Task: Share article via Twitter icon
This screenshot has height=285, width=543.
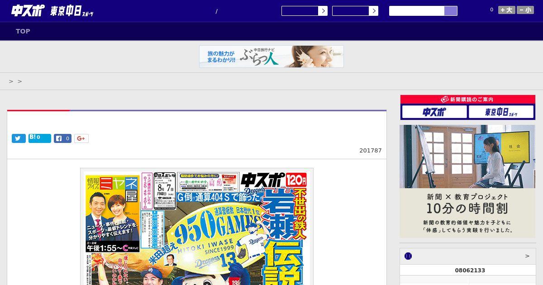Action: coord(19,138)
